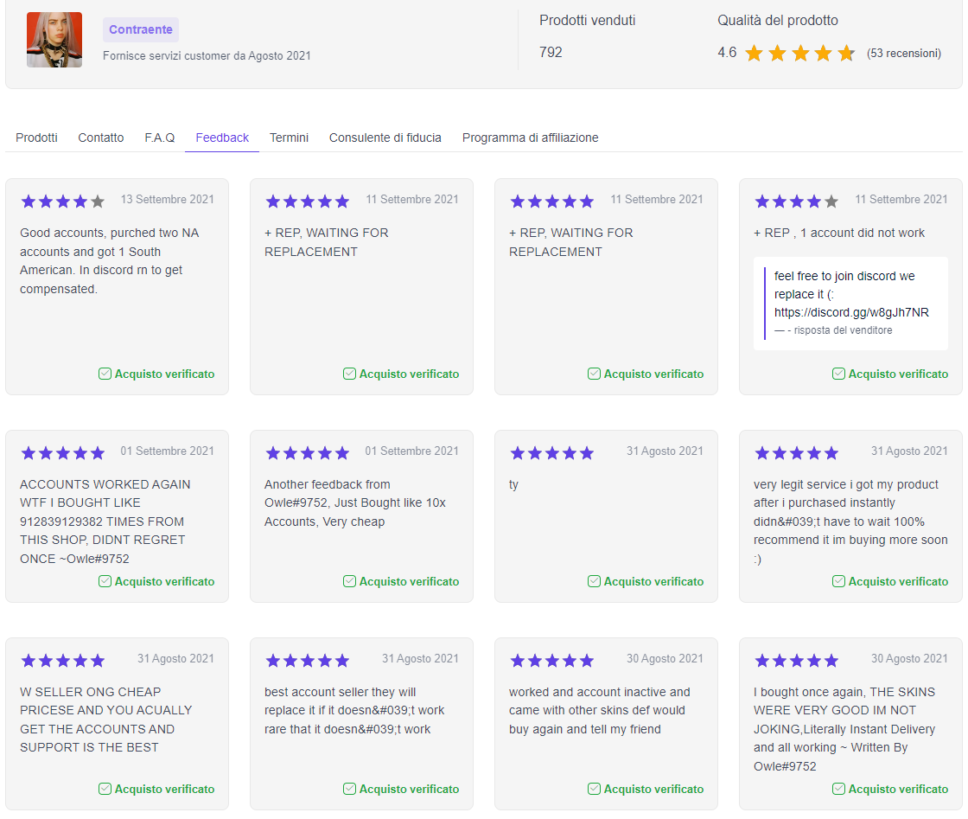Click the empty fifth star on the '+ REP, 1 account did not work' review
Viewport: 968px width, 819px height.
[831, 201]
